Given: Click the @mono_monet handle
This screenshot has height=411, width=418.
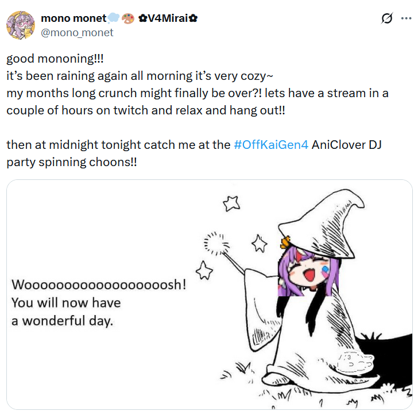Looking at the screenshot, I should (77, 33).
